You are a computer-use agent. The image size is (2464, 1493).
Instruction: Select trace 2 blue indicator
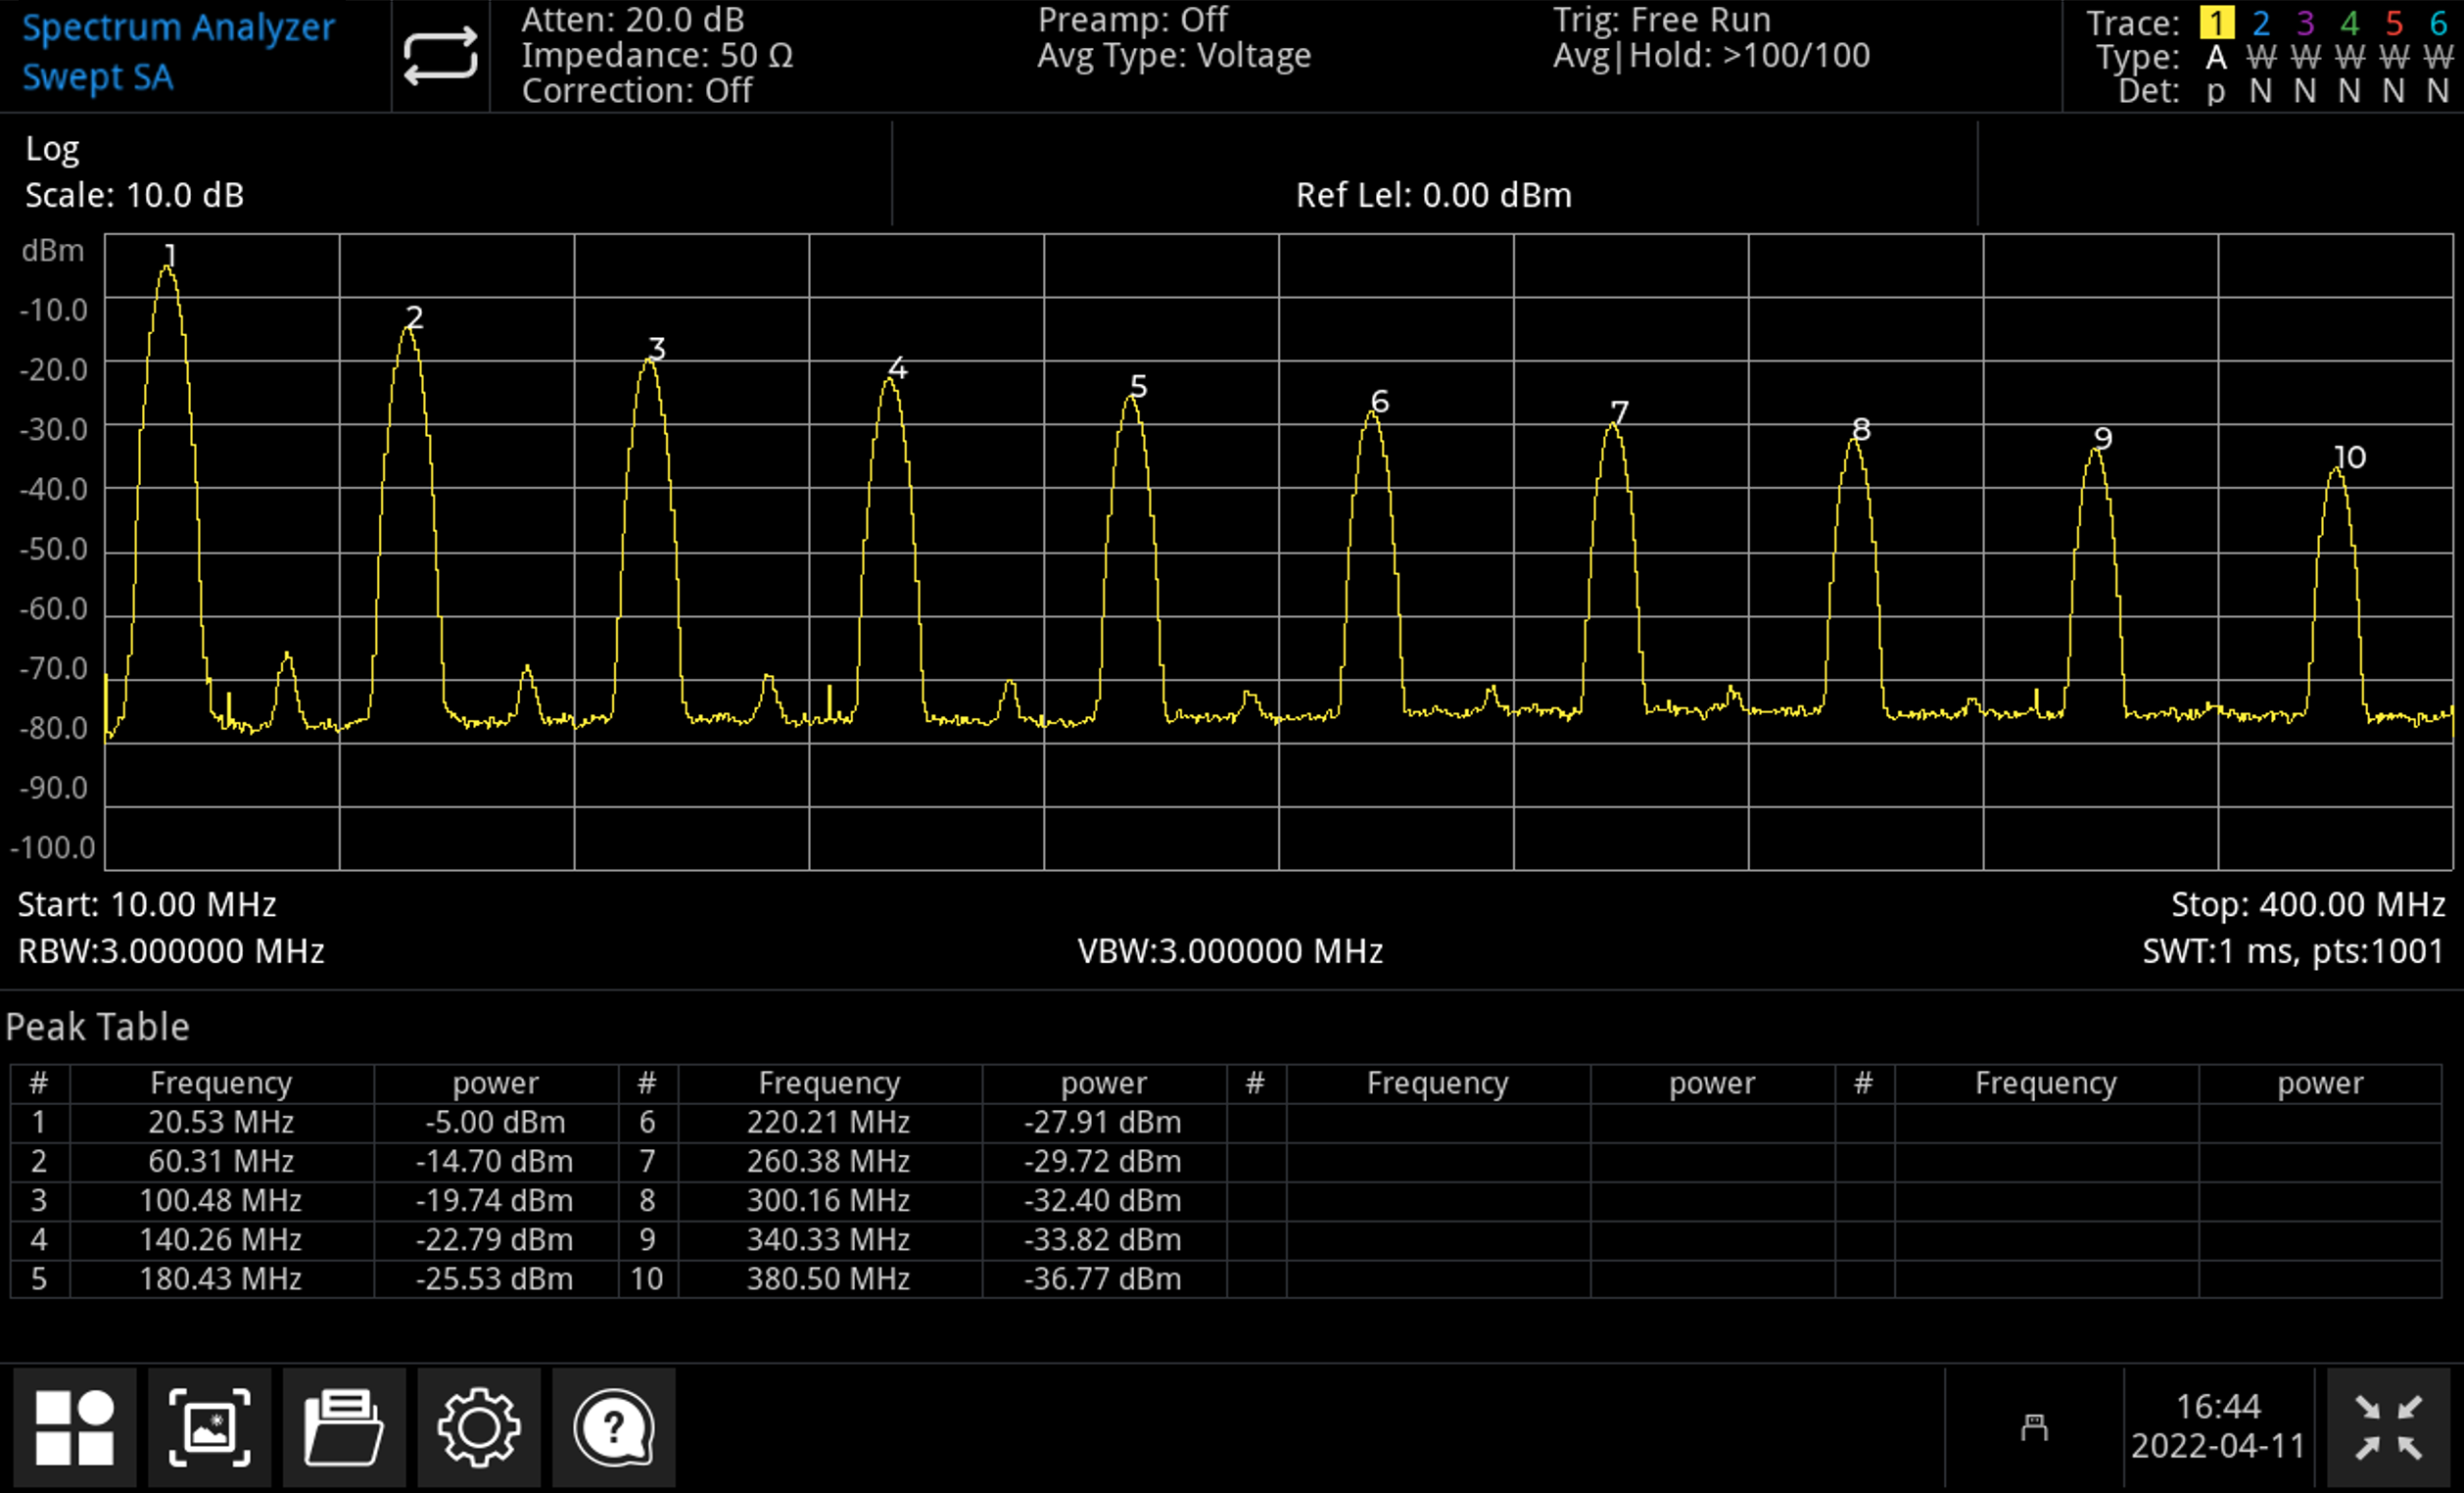[x=2261, y=22]
